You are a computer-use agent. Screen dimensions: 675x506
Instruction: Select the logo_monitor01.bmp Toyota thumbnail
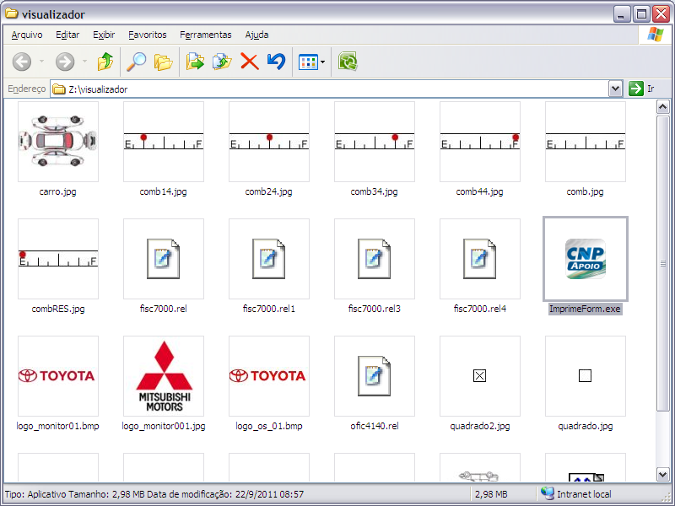[x=58, y=376]
